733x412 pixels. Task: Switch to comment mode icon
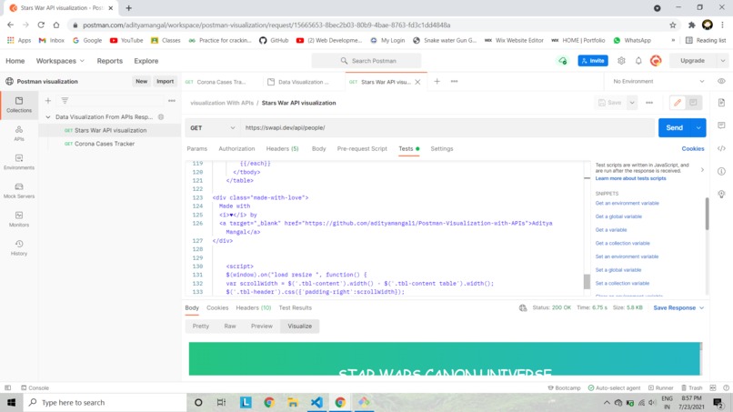pos(693,103)
